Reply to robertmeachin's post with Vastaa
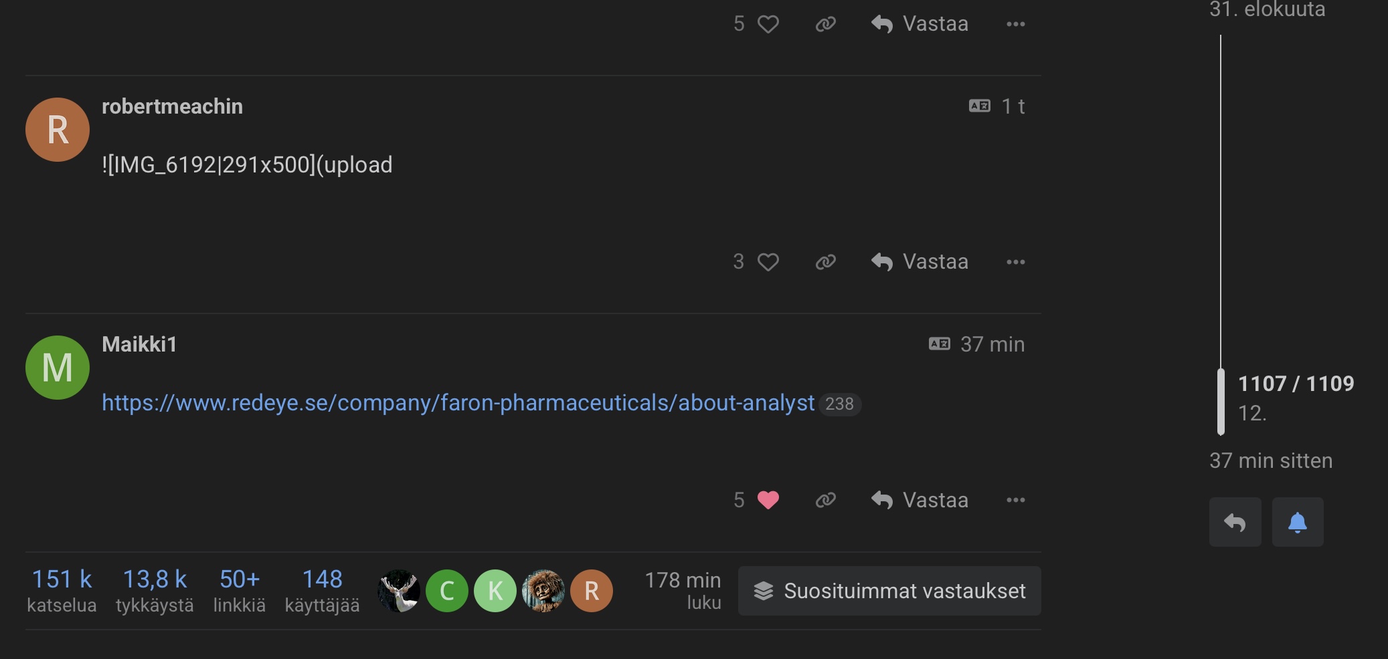This screenshot has height=659, width=1388. pos(920,262)
